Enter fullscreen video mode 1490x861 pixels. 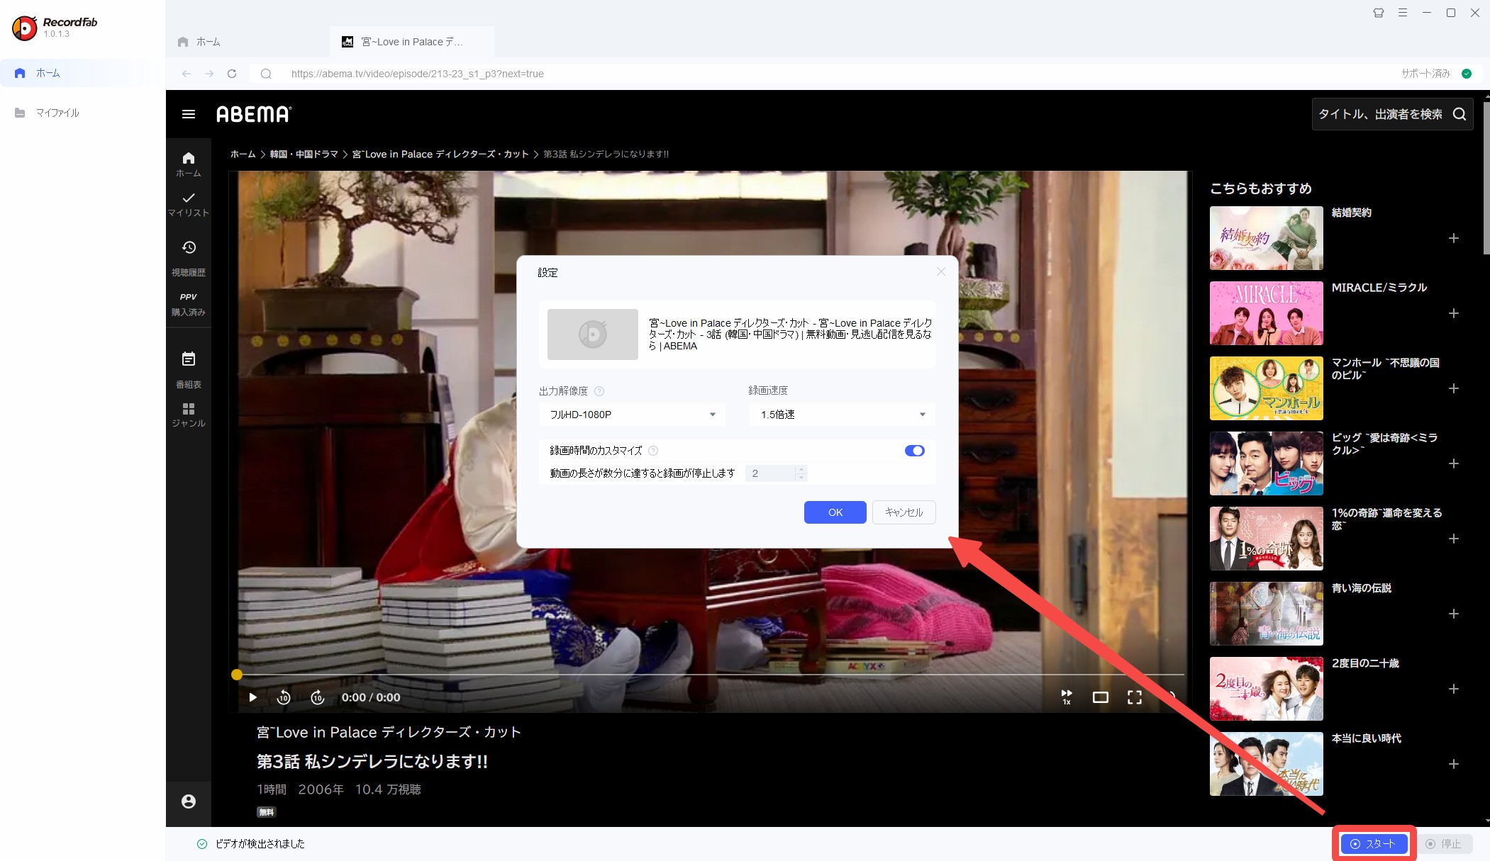(x=1135, y=697)
